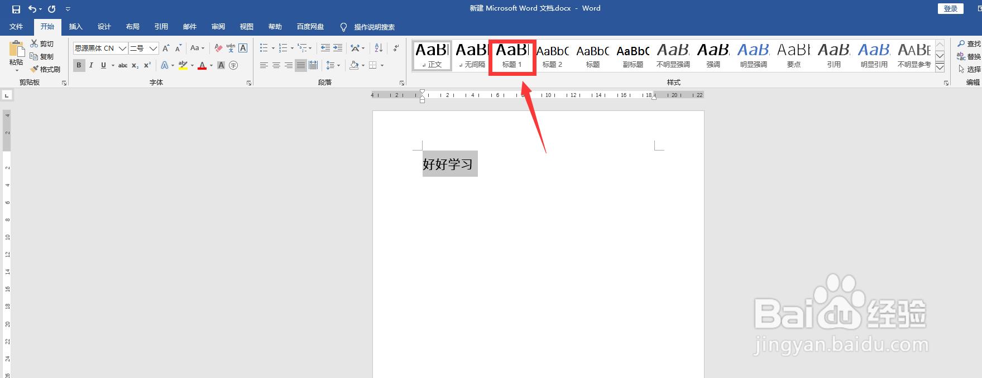Screen dimensions: 982x378
Task: Toggle underline formatting
Action: 103,65
